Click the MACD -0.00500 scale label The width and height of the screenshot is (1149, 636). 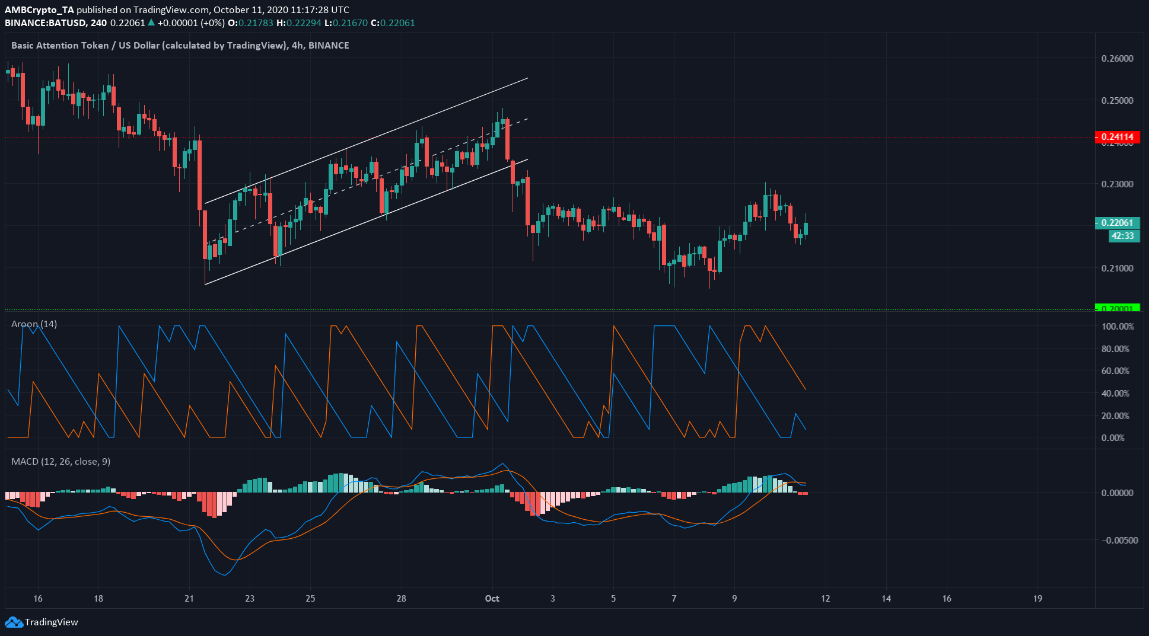(x=1120, y=541)
